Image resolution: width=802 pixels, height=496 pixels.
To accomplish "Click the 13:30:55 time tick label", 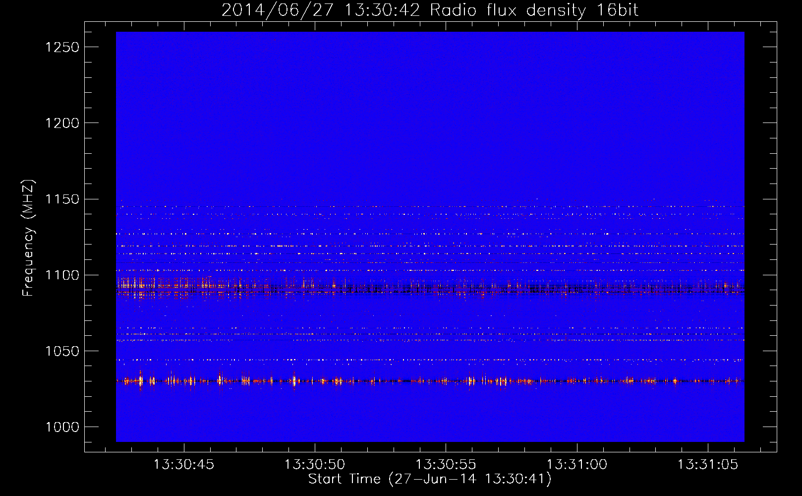I will pos(446,465).
